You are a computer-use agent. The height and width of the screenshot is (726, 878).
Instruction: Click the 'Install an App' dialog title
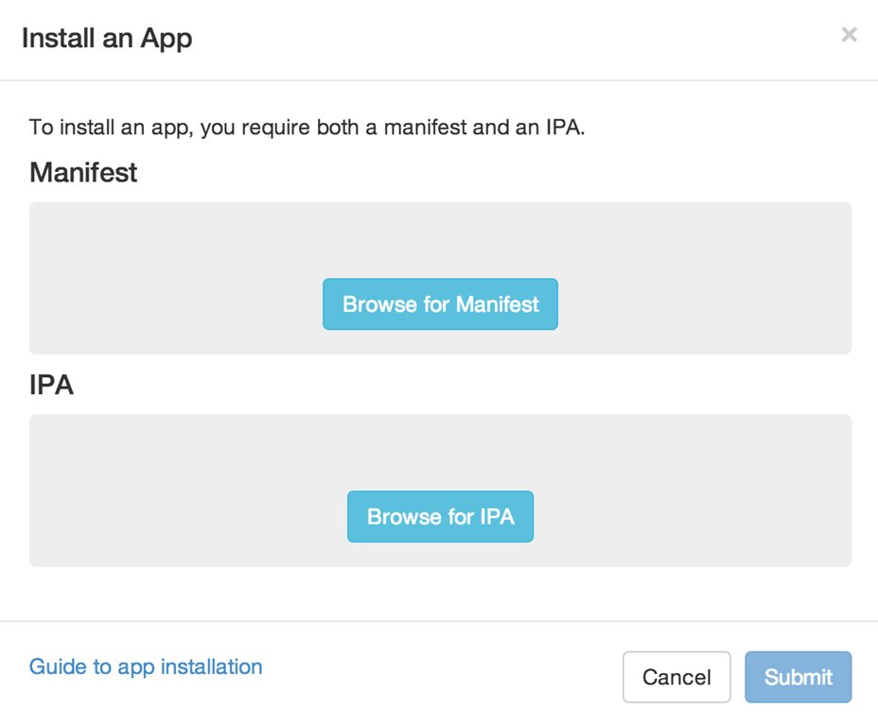(x=107, y=39)
